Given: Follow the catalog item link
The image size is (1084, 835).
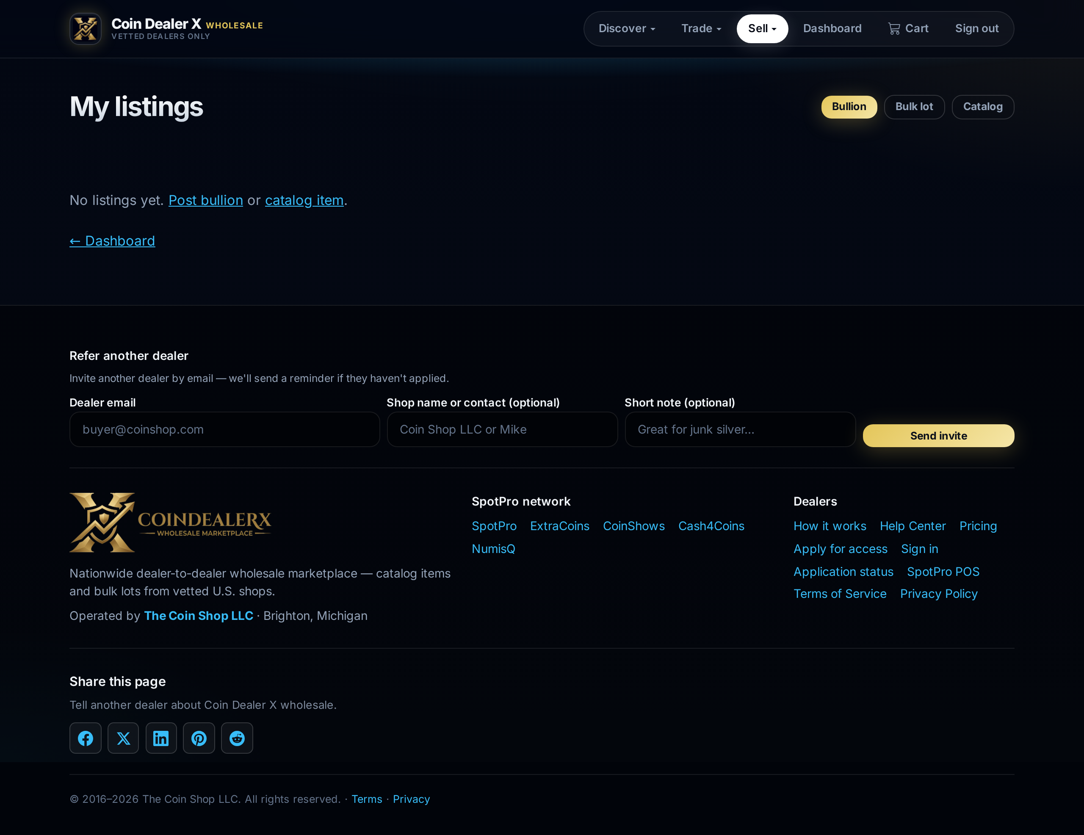Looking at the screenshot, I should click(x=304, y=200).
